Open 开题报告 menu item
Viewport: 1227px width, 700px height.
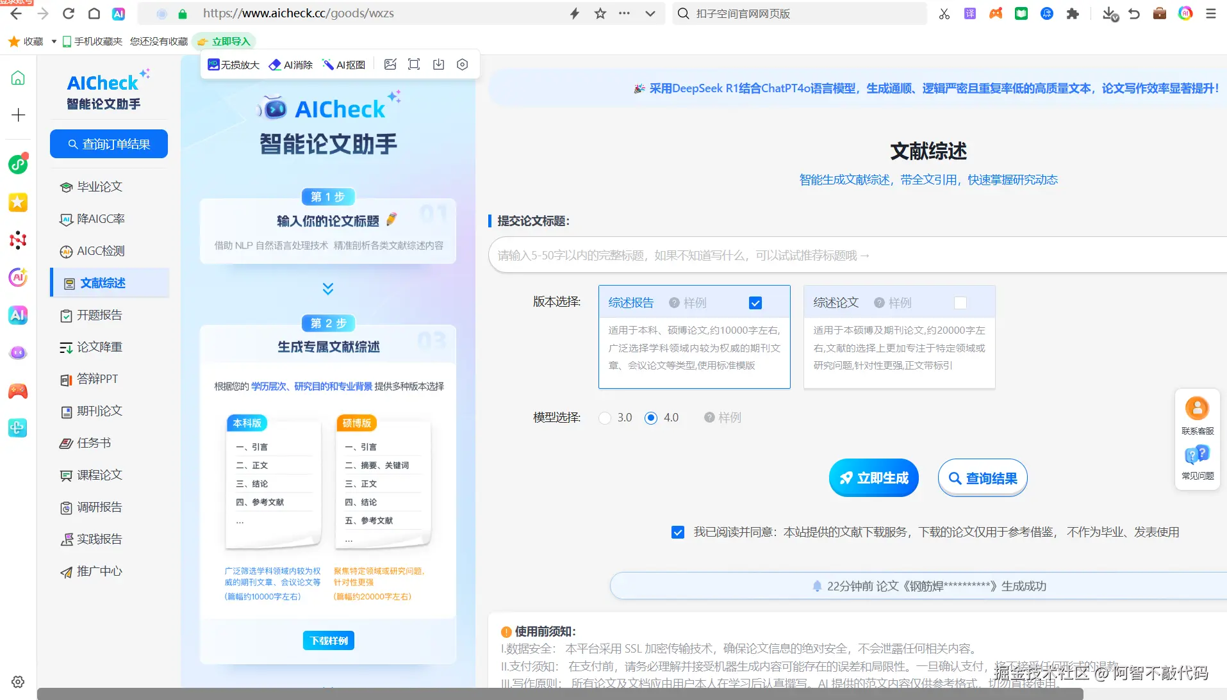point(91,315)
